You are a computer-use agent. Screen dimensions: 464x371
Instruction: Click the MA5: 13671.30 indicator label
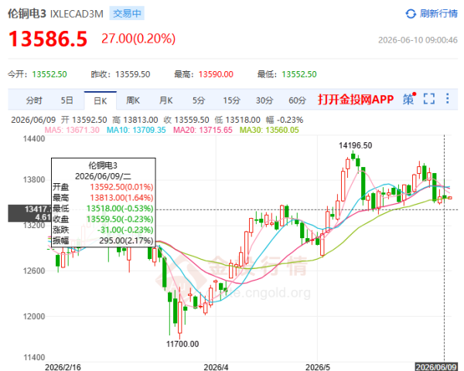[72, 130]
